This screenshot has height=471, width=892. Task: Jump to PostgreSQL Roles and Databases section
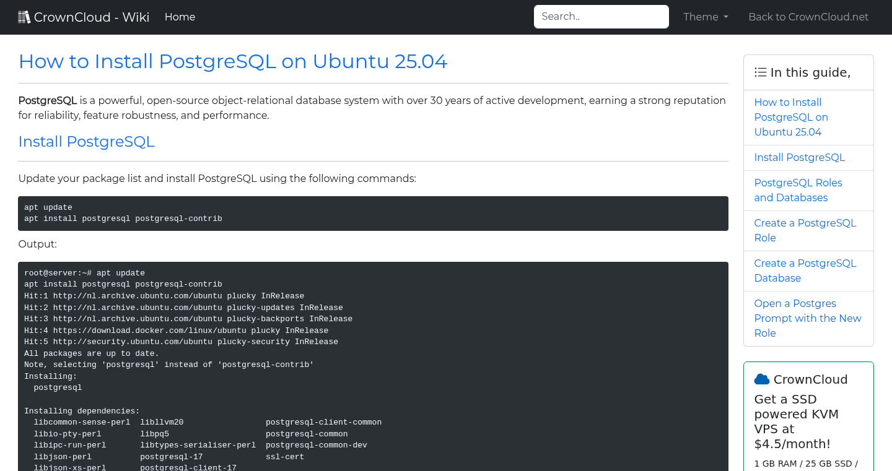[798, 190]
